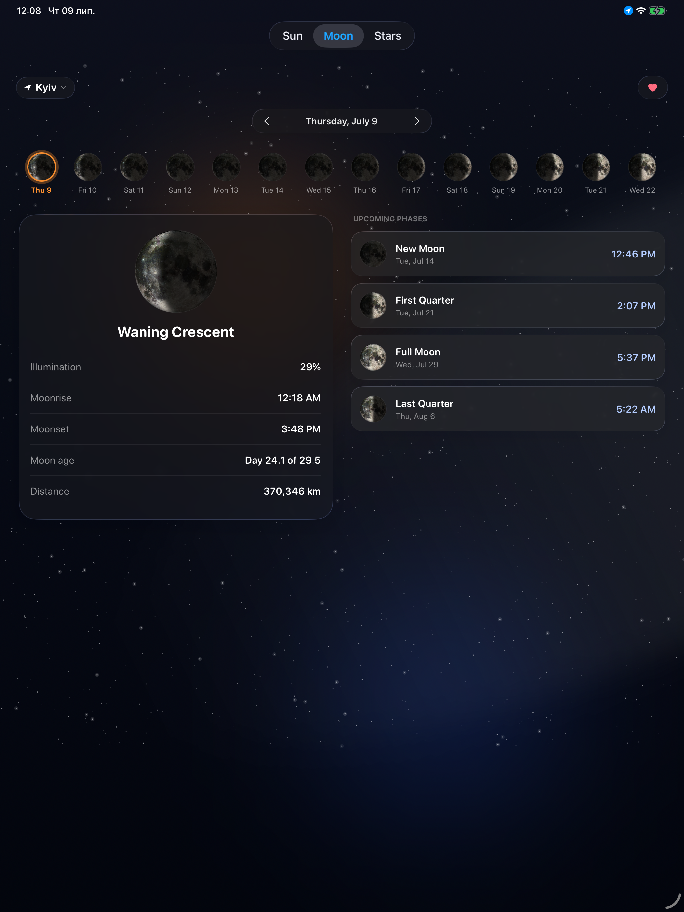Tap the First Quarter moon icon
The height and width of the screenshot is (912, 684).
(x=373, y=306)
